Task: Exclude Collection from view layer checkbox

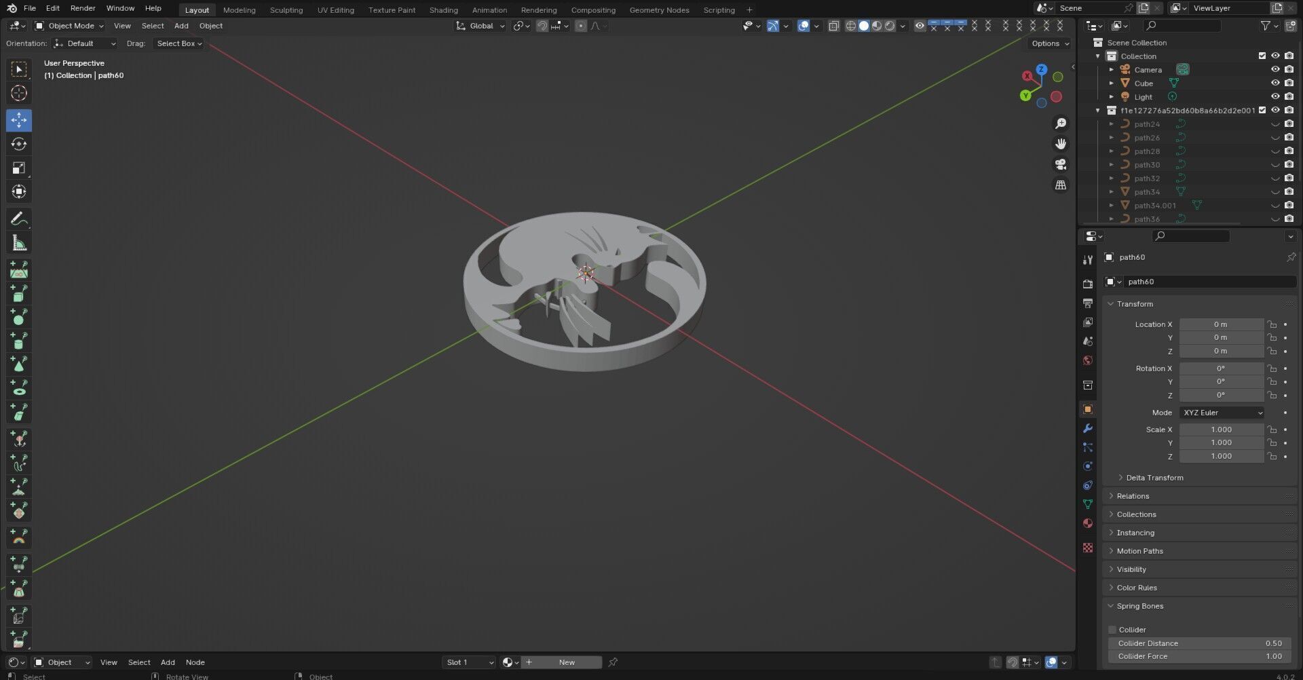Action: [x=1262, y=56]
